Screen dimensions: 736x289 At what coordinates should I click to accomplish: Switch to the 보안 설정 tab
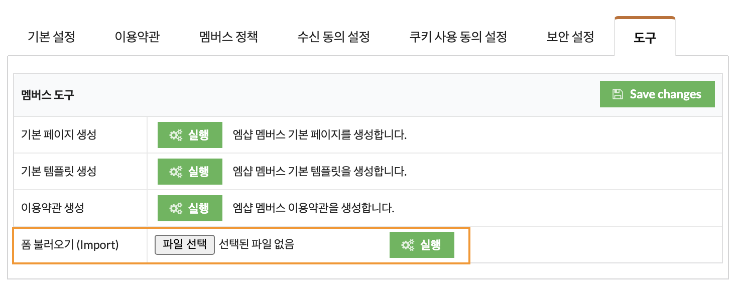[570, 37]
